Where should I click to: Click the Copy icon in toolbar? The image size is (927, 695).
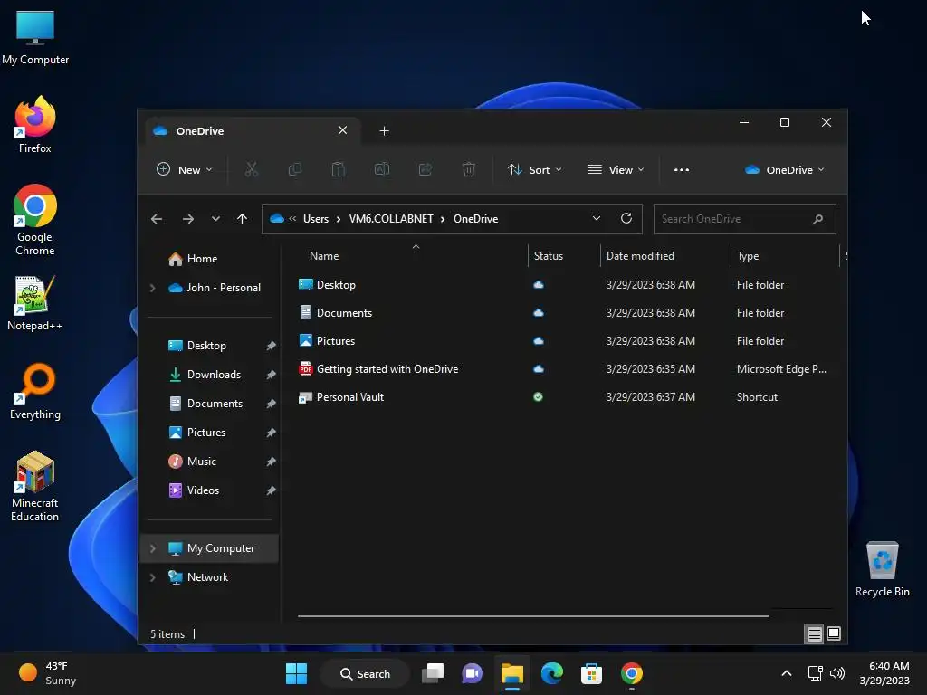[x=294, y=169]
